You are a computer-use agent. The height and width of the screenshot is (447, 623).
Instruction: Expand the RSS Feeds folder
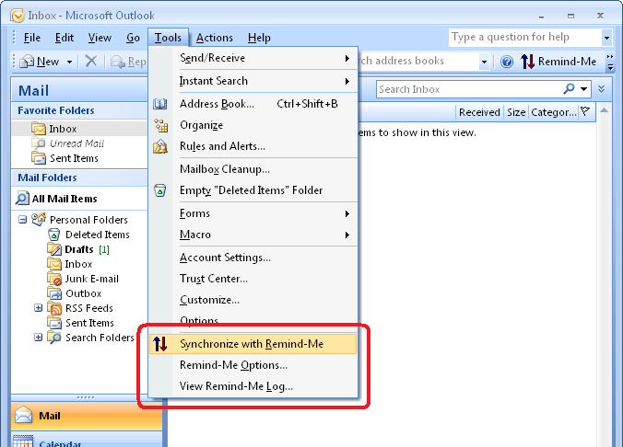point(38,308)
